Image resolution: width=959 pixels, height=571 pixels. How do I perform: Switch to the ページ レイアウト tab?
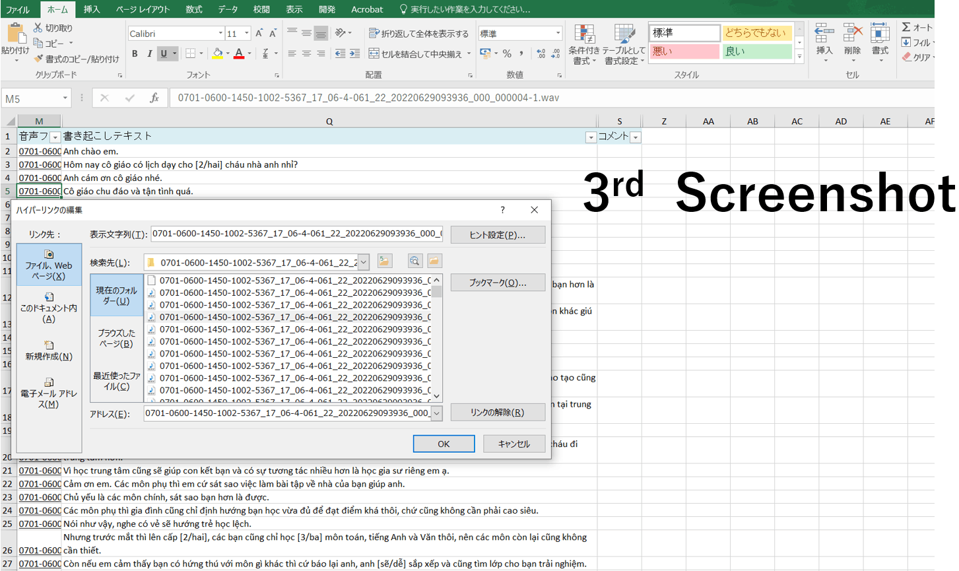point(143,9)
